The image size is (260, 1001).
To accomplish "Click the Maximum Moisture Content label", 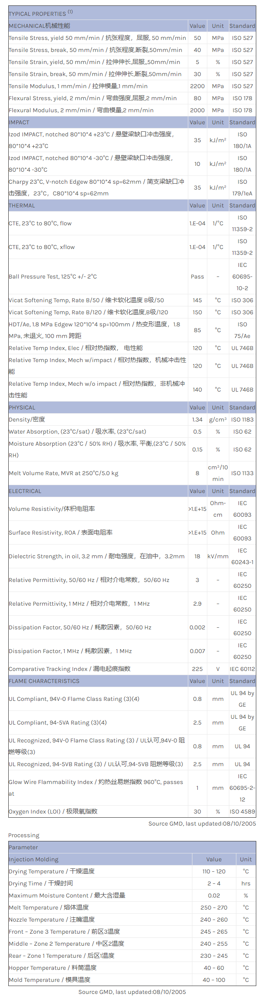I will click(x=67, y=895).
